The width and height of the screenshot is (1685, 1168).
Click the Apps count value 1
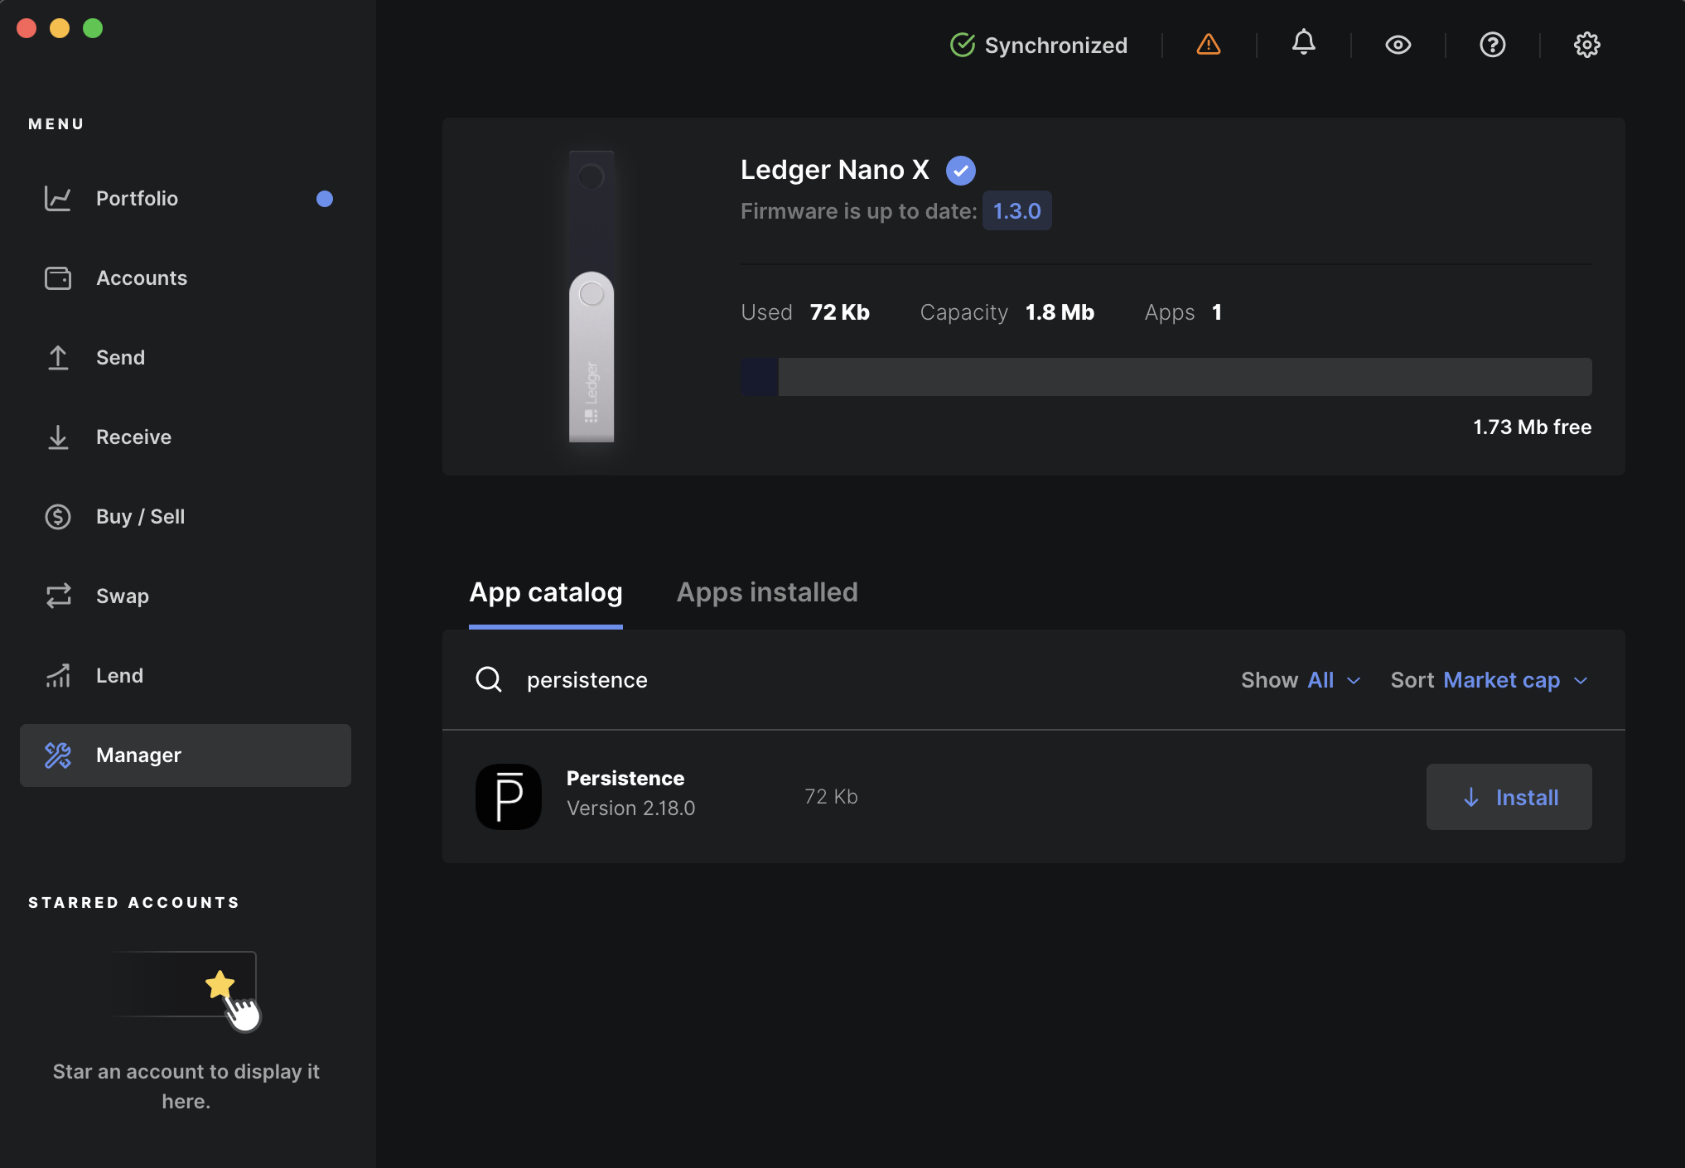tap(1217, 312)
